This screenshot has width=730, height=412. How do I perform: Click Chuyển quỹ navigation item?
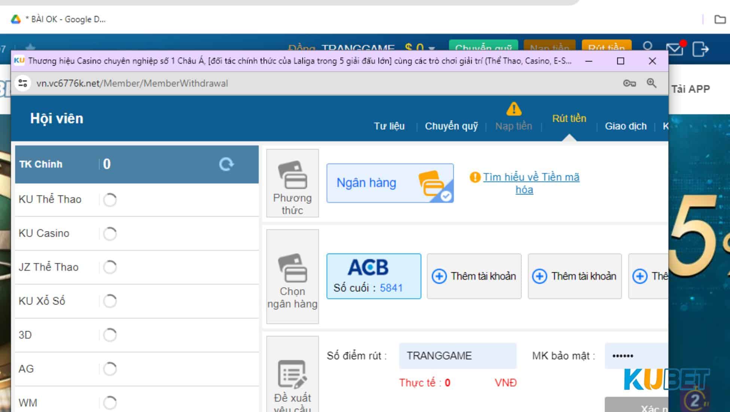[x=451, y=125]
